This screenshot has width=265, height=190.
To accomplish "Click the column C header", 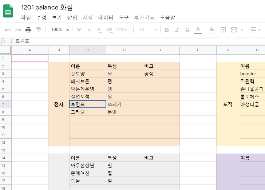I will pos(88,50).
